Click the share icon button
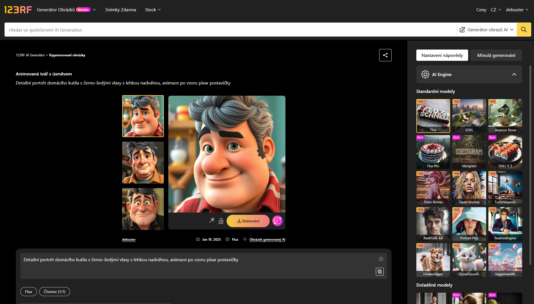The image size is (534, 304). 385,55
